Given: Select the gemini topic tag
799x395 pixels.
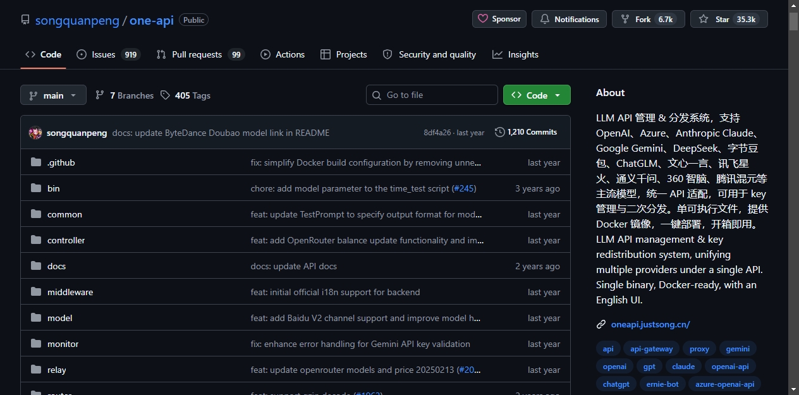Looking at the screenshot, I should point(738,349).
